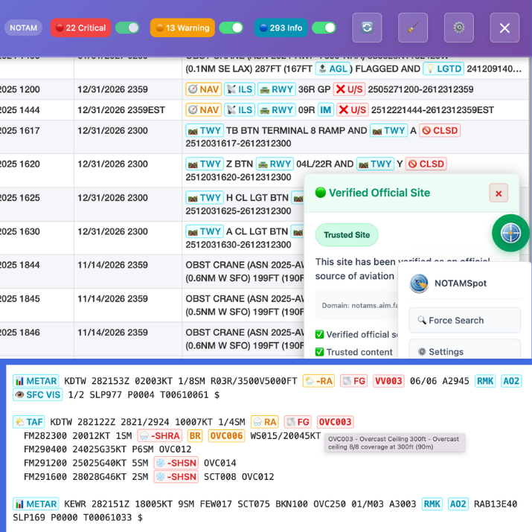Click the Trusted Site badge
532x532 pixels.
[x=347, y=235]
